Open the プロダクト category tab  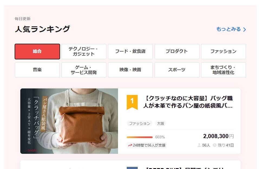click(x=177, y=52)
